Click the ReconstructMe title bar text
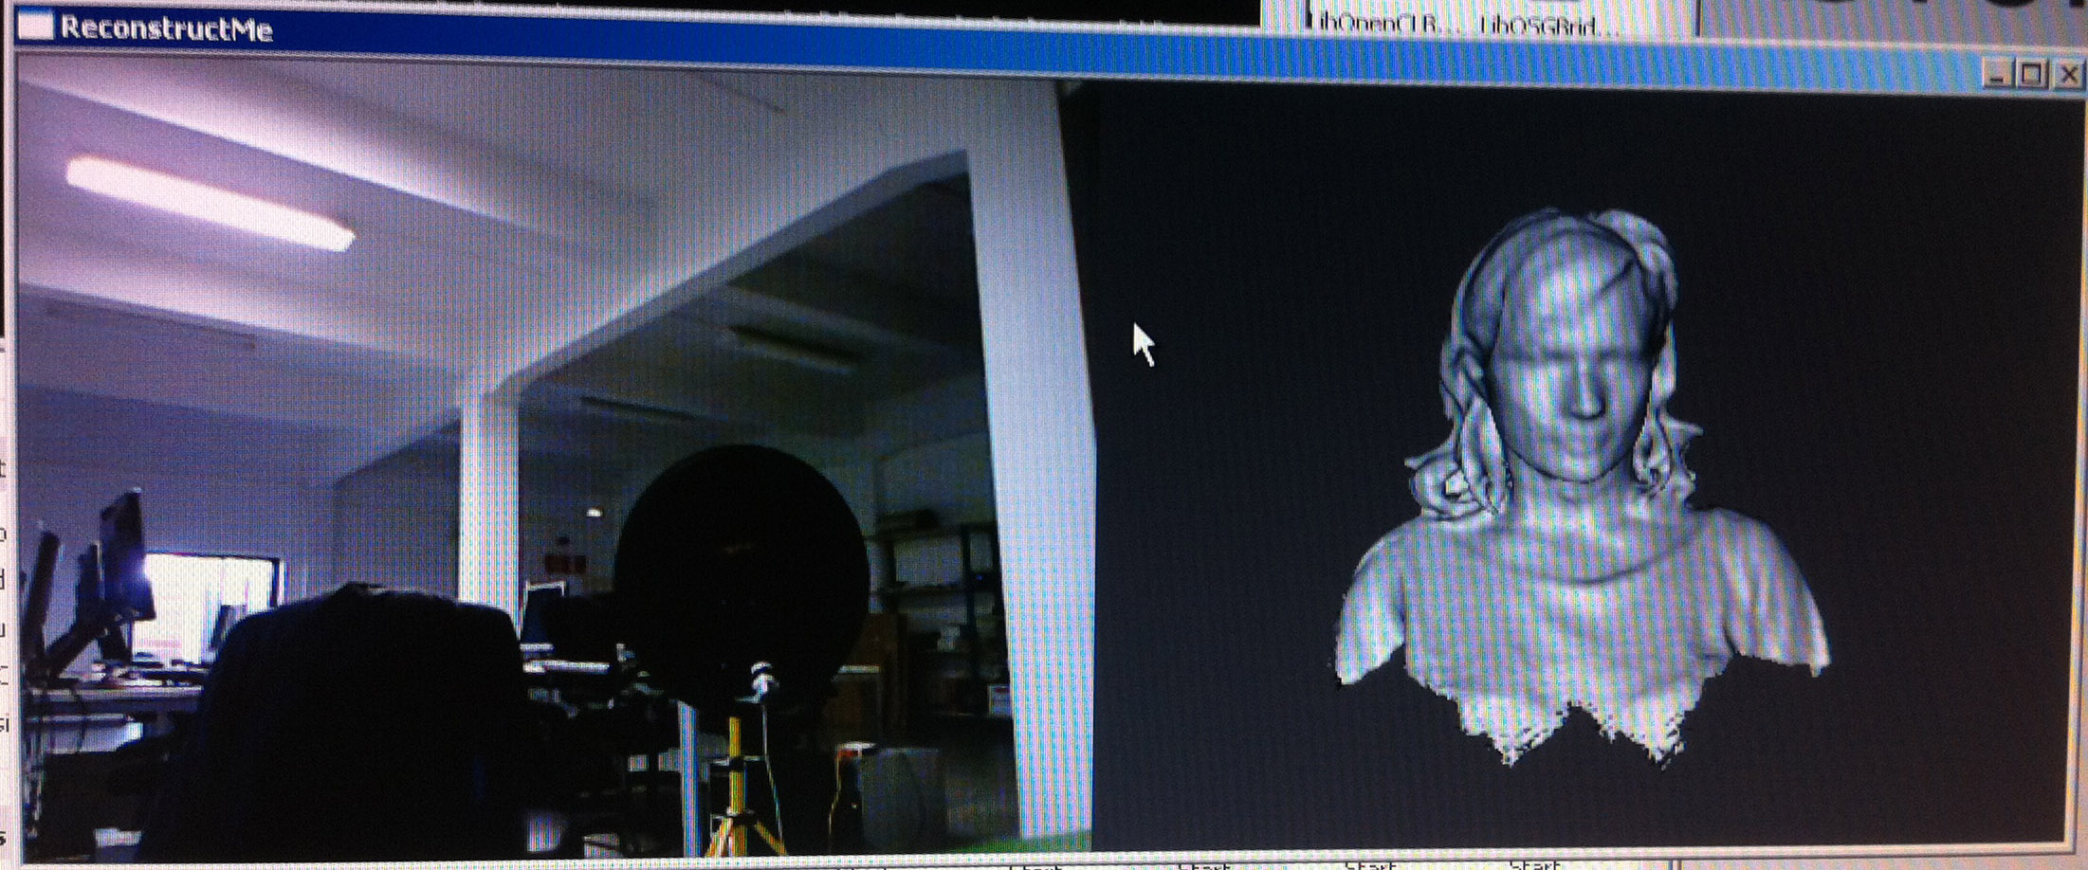This screenshot has width=2088, height=870. pyautogui.click(x=167, y=29)
